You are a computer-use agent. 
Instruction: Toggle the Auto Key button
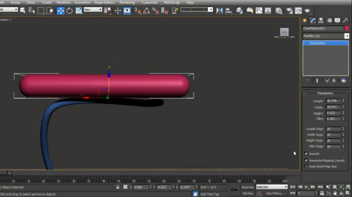[x=248, y=187]
